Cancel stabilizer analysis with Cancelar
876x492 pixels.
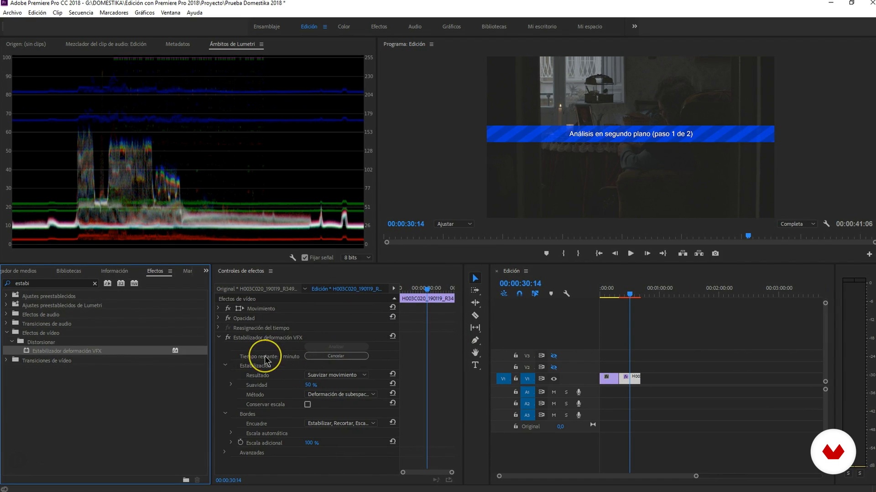[336, 356]
